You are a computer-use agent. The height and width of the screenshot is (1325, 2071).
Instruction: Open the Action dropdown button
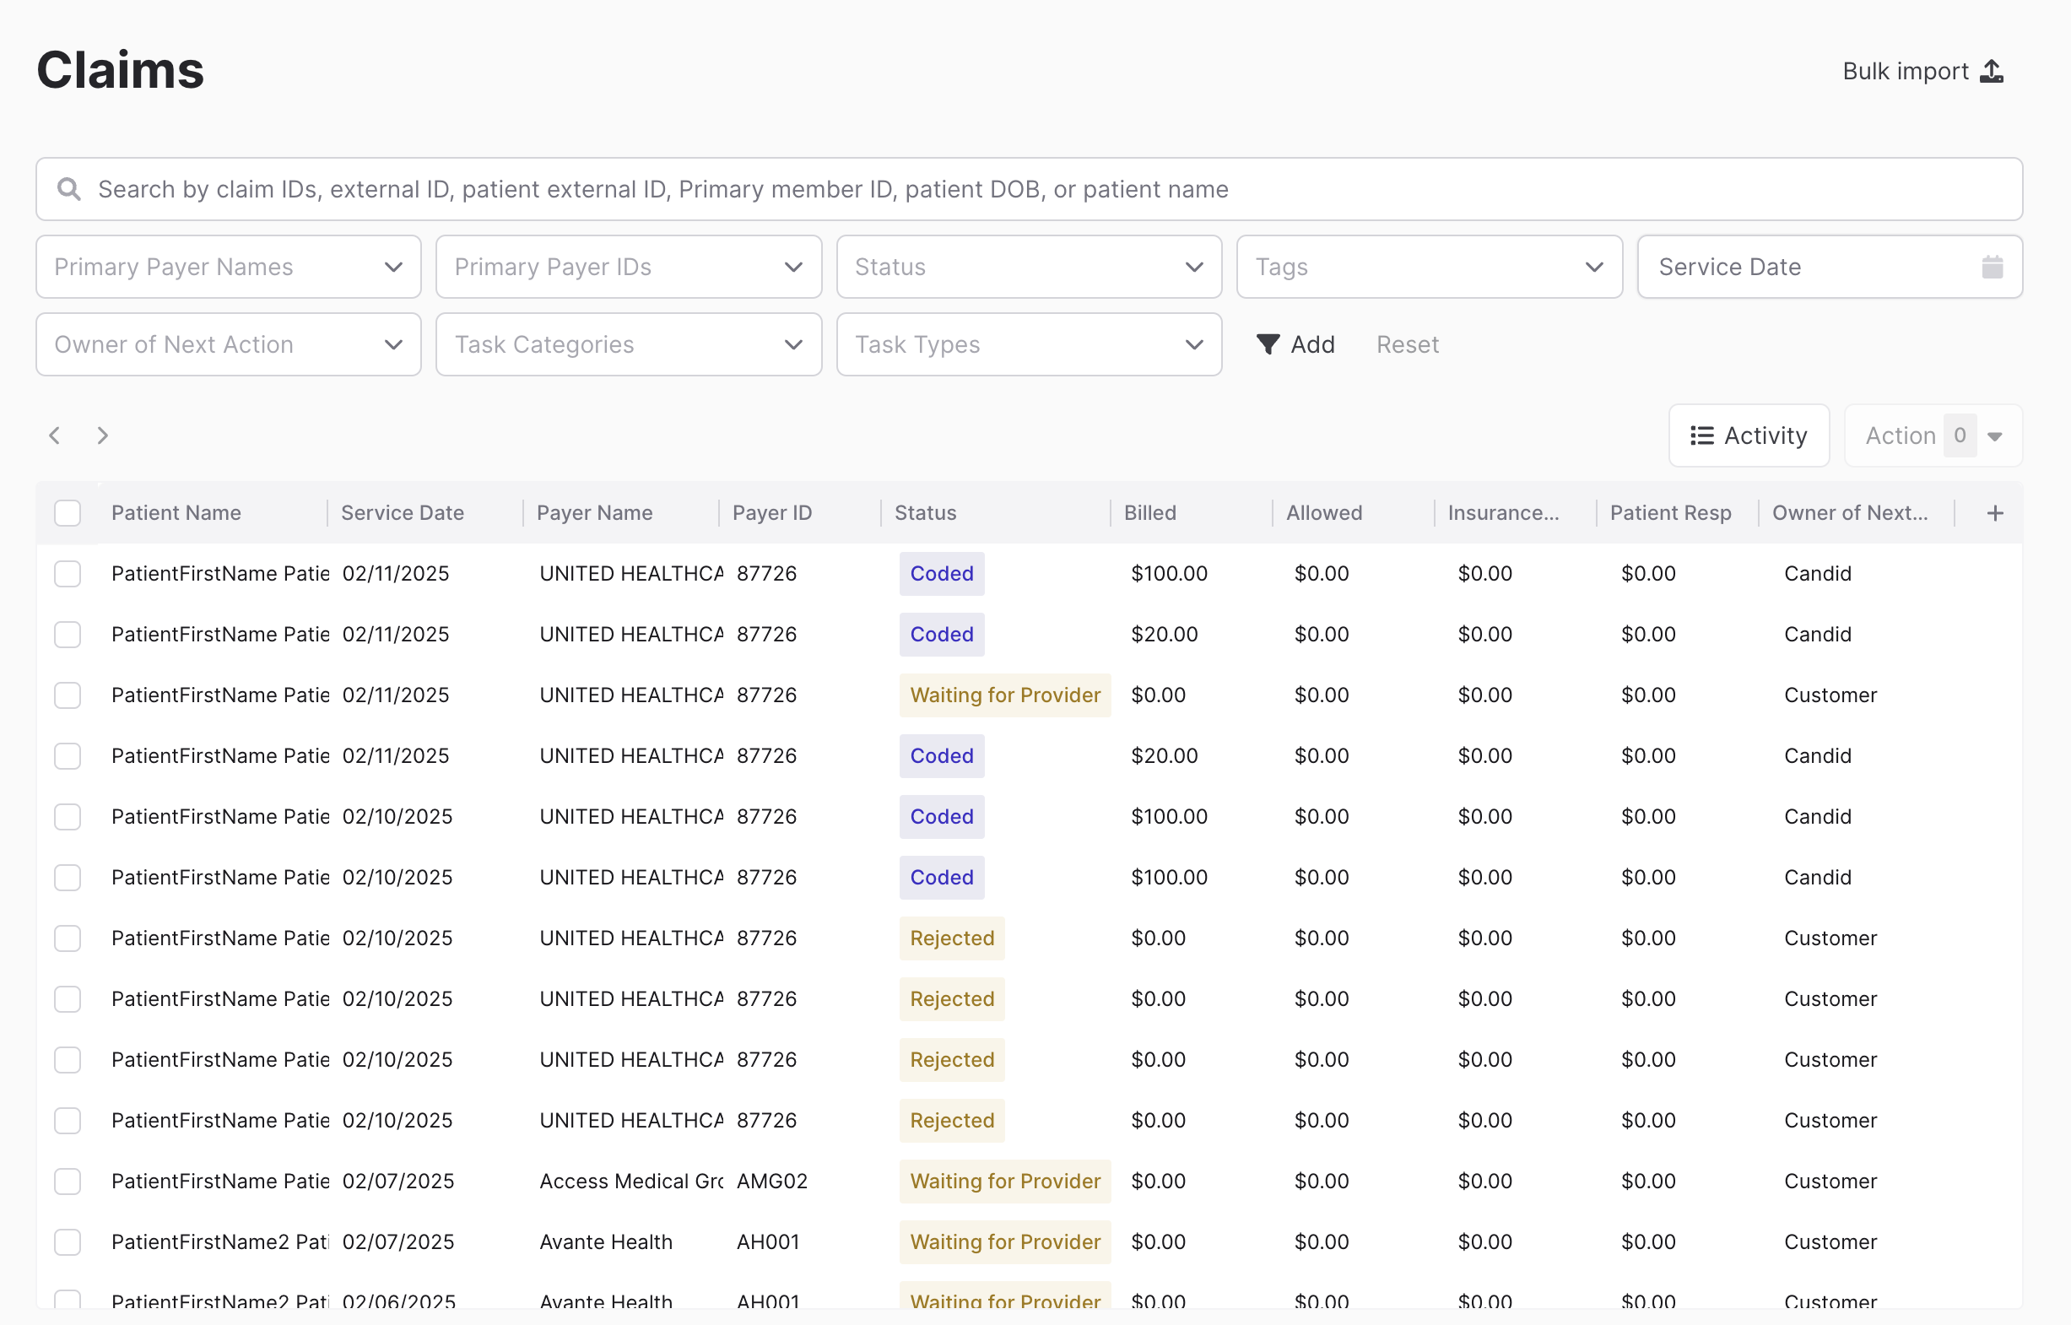click(x=1933, y=435)
